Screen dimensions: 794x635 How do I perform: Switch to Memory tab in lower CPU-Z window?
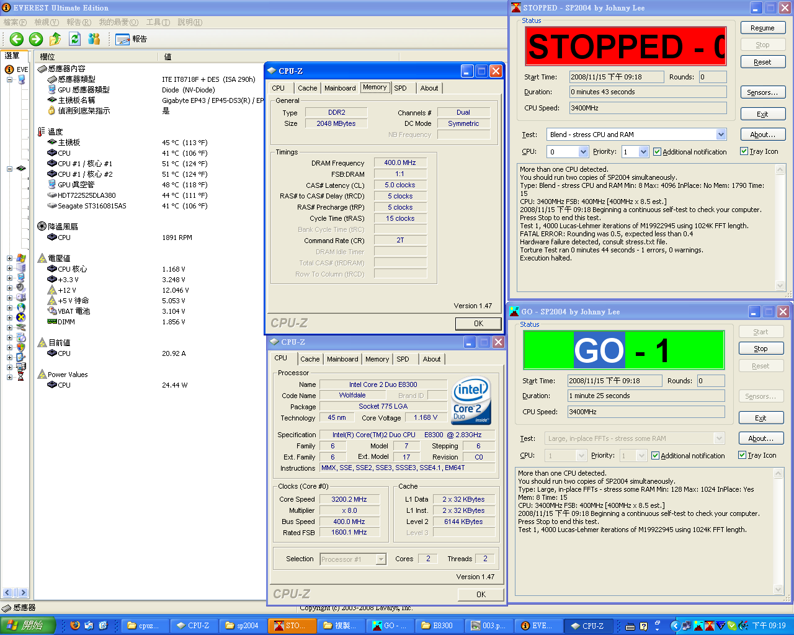[377, 359]
